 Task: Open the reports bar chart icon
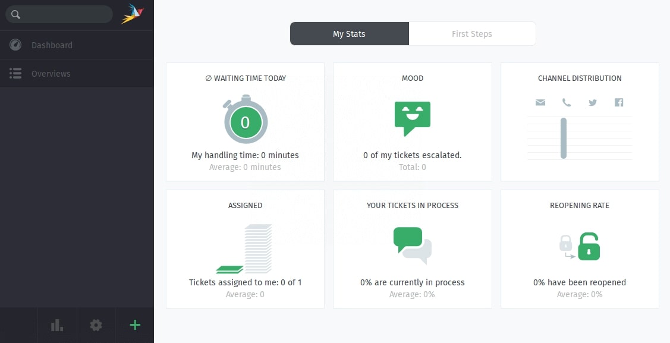tap(56, 325)
